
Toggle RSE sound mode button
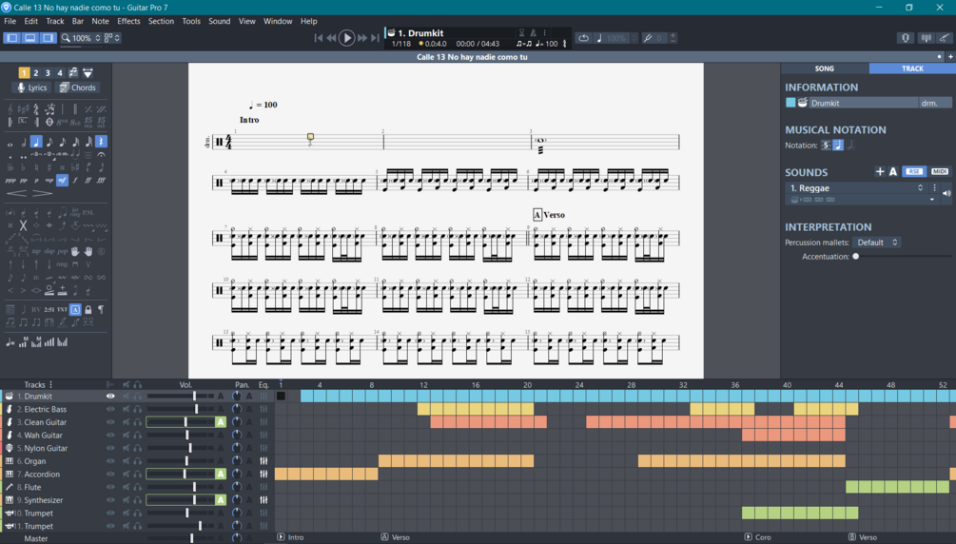click(x=914, y=172)
